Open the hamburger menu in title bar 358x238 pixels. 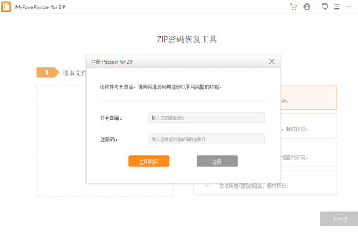337,7
